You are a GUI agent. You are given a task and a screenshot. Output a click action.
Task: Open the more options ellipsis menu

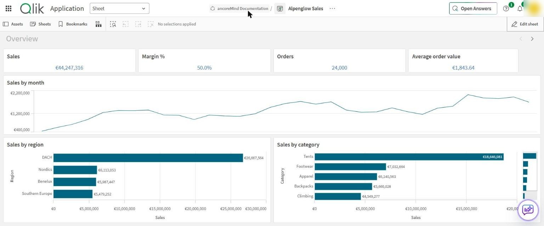(x=332, y=8)
